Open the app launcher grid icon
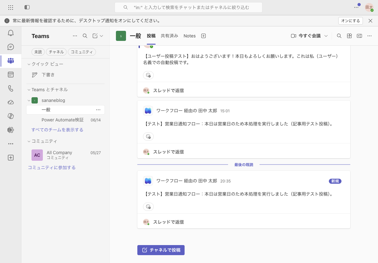 pyautogui.click(x=11, y=7)
